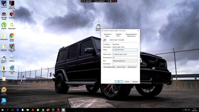Click the green uTorrent taskbar icon
Image resolution: width=199 pixels, height=112 pixels.
(x=38, y=110)
